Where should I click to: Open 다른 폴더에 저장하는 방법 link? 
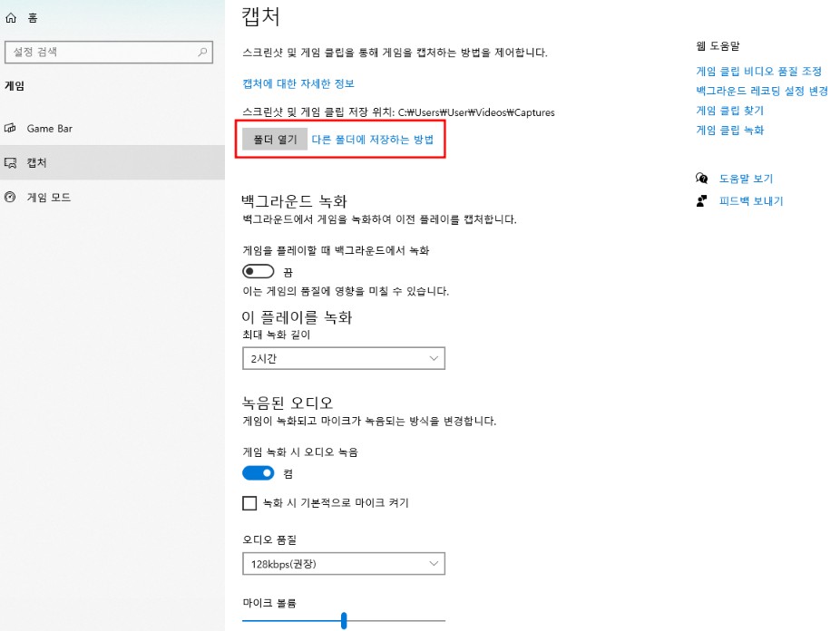pyautogui.click(x=372, y=140)
